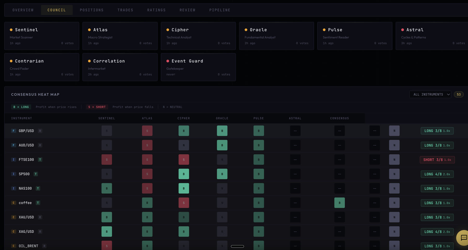Open the Sentinel agent card
Screen dimensions: 468x250
point(42,36)
